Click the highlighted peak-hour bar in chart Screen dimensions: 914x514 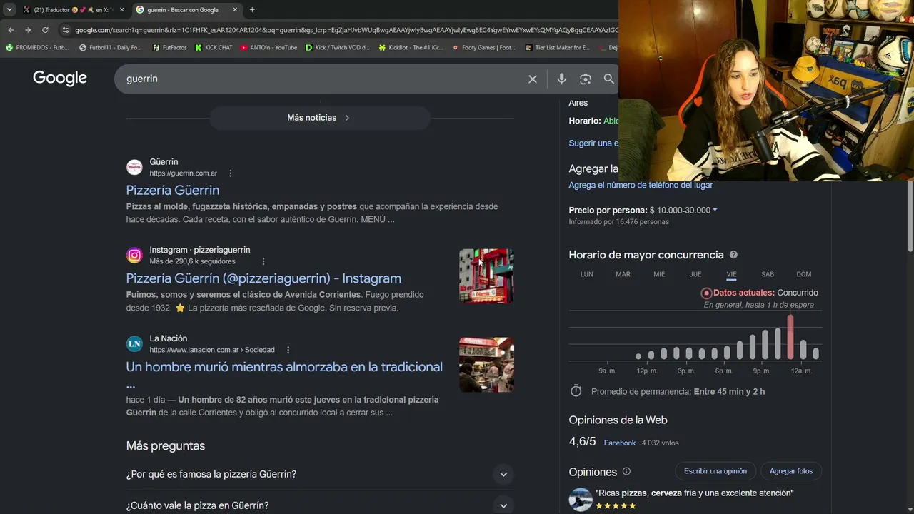790,338
